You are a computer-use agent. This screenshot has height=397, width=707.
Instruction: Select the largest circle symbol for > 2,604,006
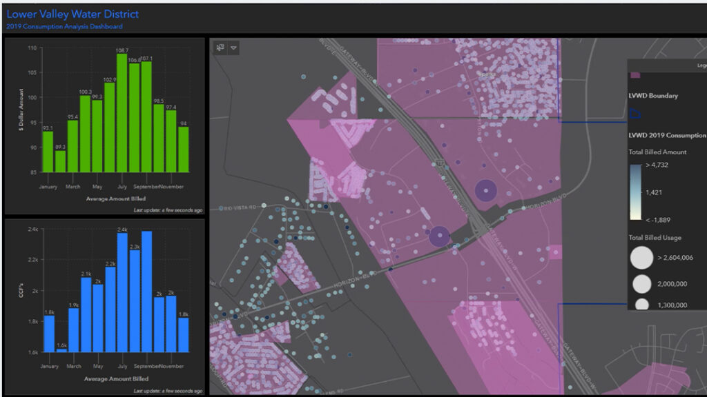point(641,258)
